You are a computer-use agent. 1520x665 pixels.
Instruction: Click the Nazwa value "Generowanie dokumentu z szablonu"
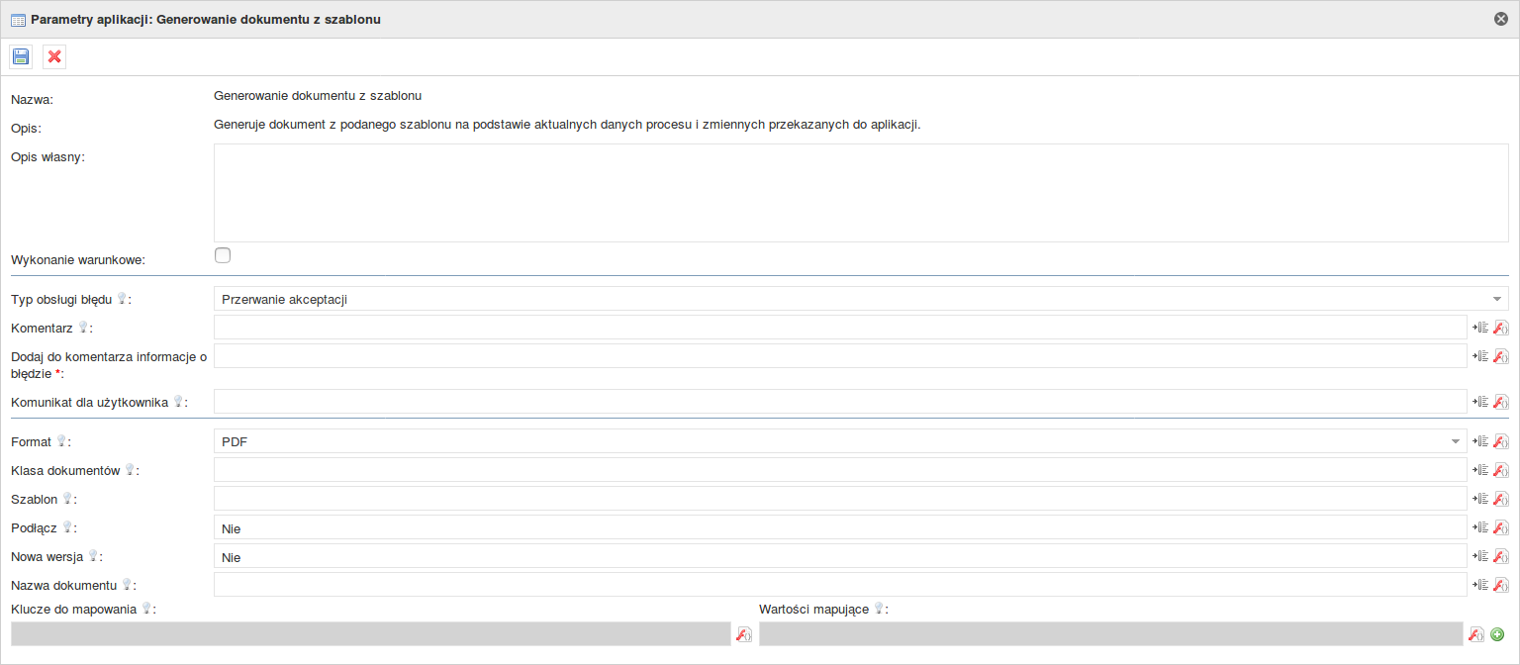[318, 96]
